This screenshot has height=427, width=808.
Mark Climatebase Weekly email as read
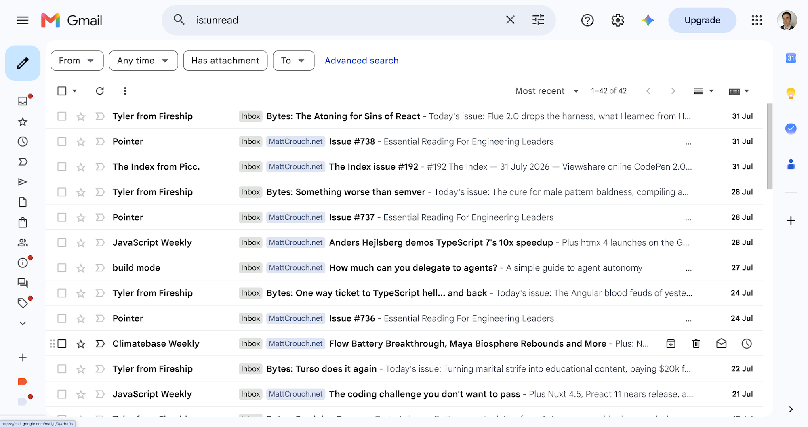tap(722, 344)
